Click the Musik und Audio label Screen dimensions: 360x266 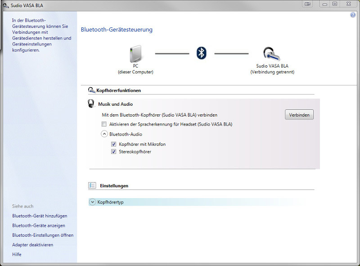coord(116,104)
